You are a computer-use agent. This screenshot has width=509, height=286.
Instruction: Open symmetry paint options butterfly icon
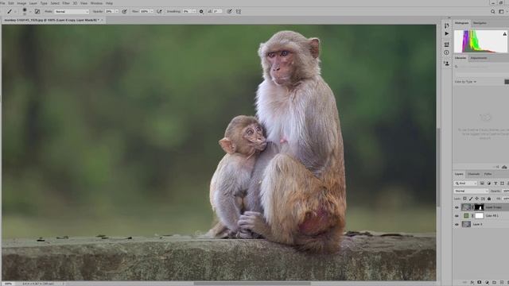click(x=239, y=11)
